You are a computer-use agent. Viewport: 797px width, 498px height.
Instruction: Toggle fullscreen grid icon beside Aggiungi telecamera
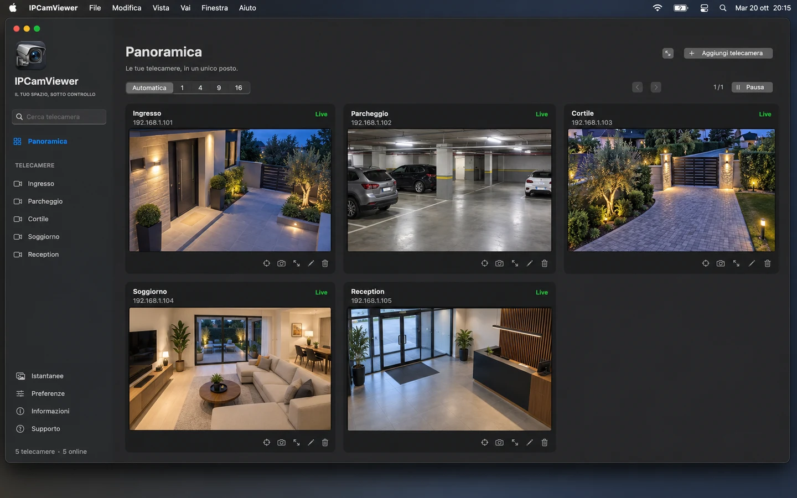tap(668, 53)
